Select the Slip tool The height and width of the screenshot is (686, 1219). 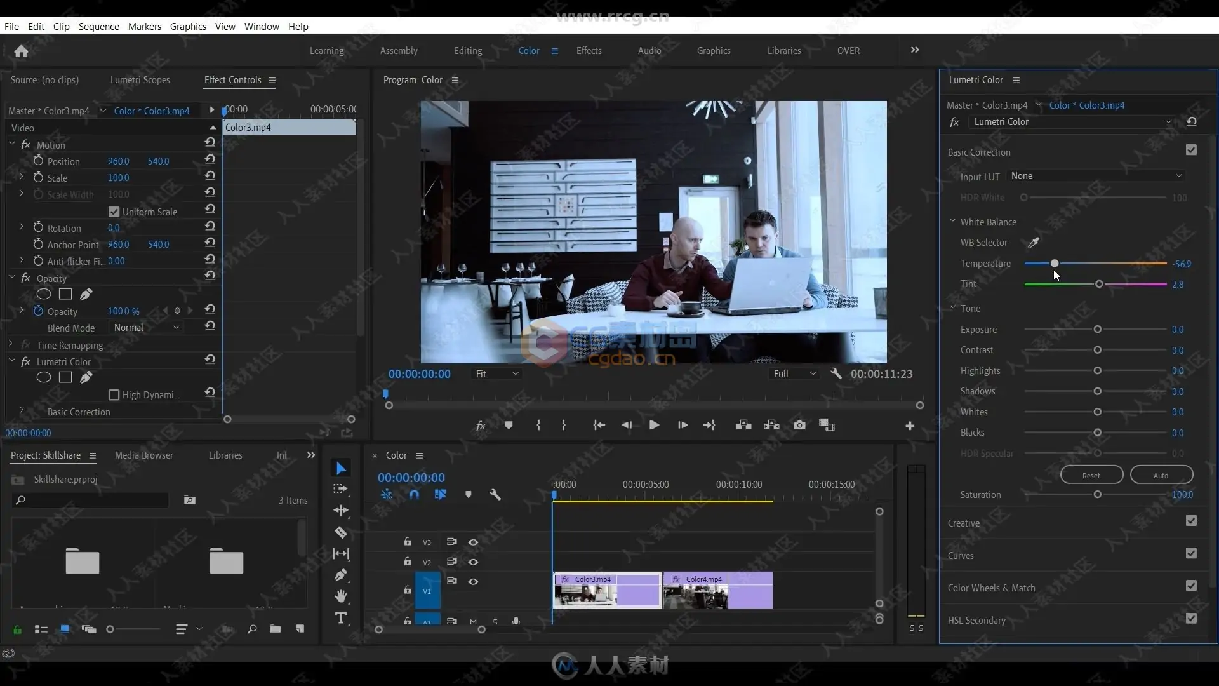click(341, 554)
